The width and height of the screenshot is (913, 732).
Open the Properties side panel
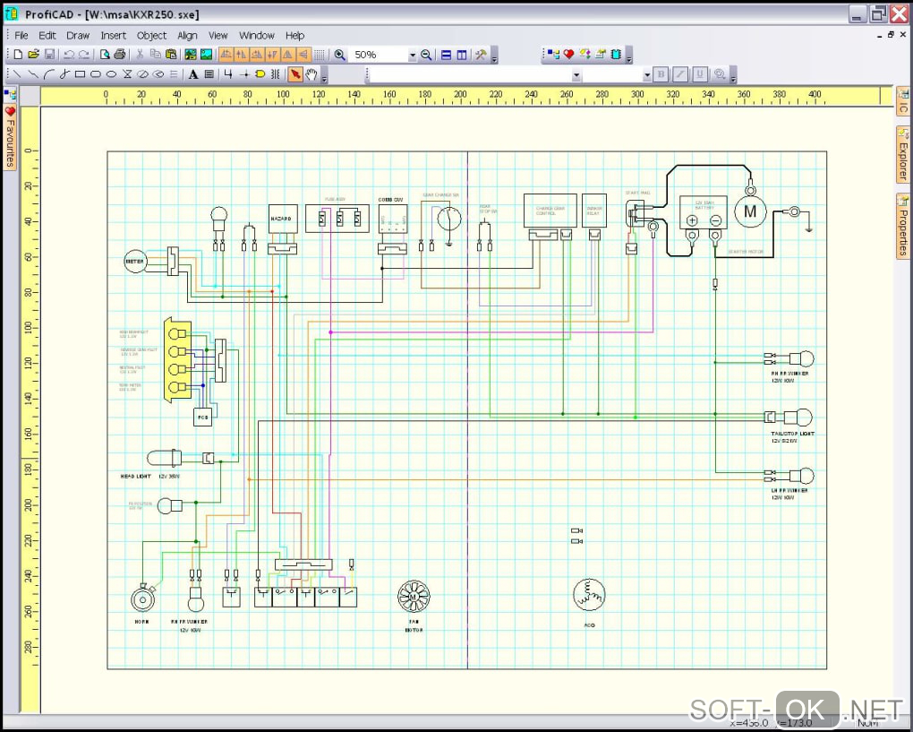click(903, 225)
